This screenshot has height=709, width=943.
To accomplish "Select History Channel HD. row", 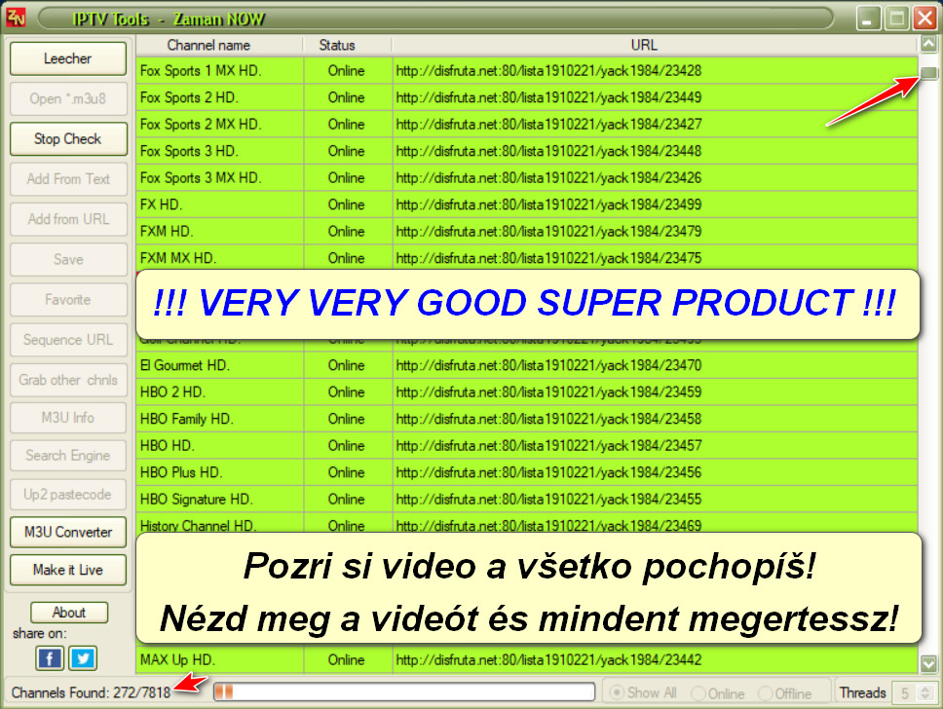I will coord(526,523).
